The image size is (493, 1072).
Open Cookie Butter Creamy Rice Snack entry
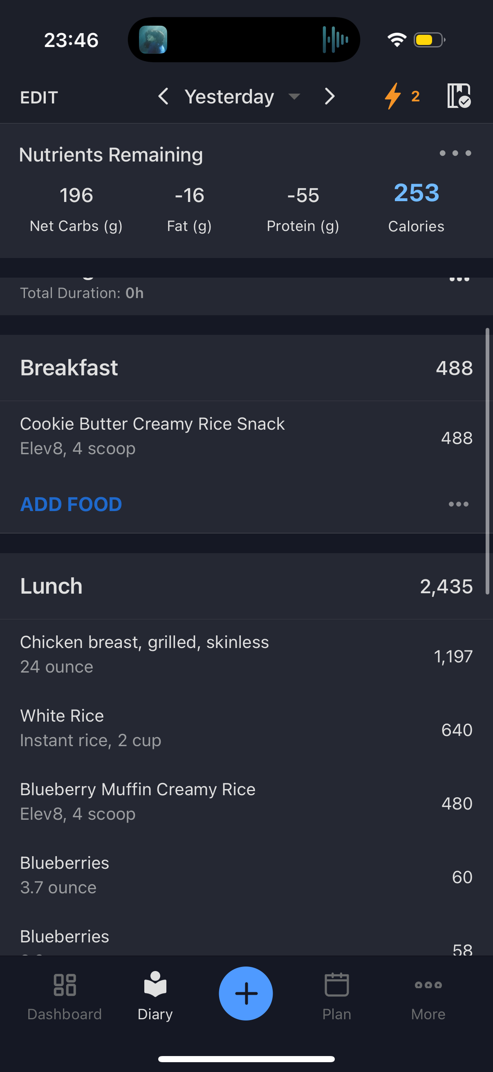(246, 437)
